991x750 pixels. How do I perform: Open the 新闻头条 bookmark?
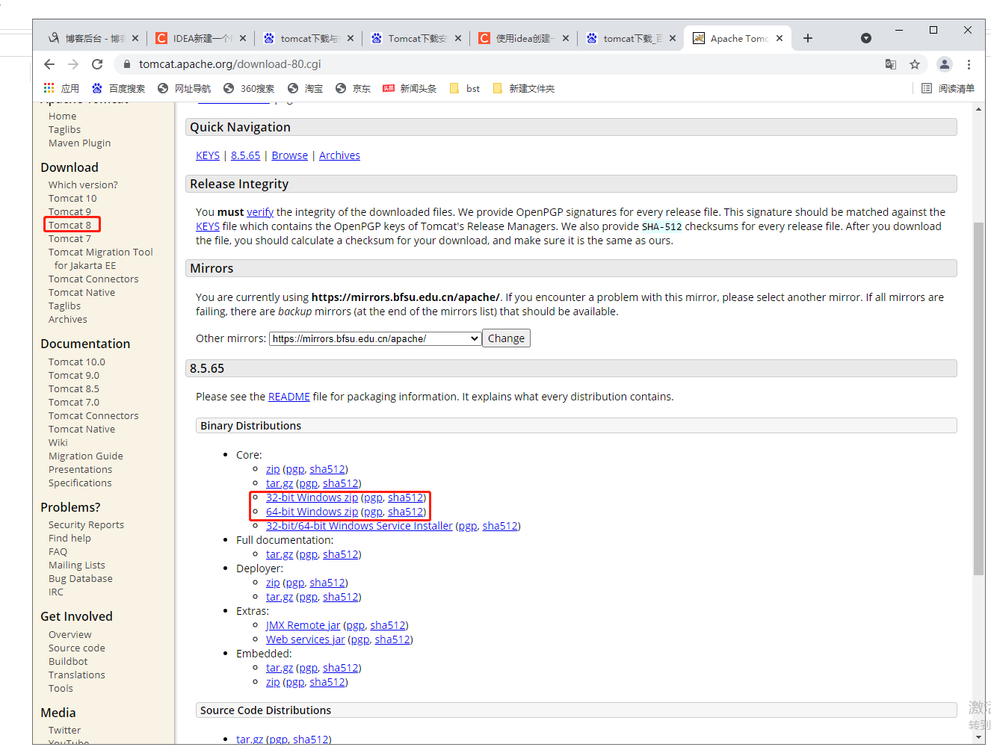(410, 88)
